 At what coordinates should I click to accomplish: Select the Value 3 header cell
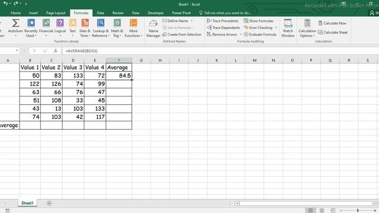click(73, 67)
